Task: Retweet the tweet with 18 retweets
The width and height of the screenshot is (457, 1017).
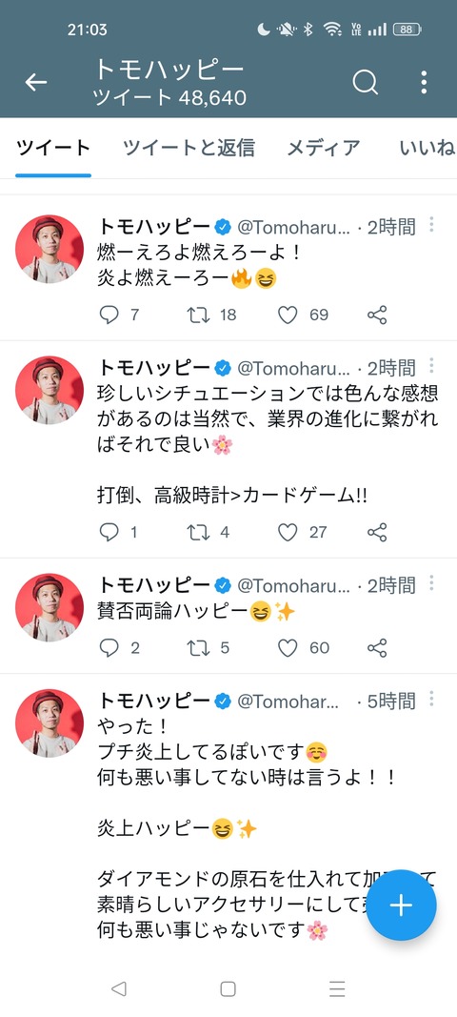Action: 198,315
